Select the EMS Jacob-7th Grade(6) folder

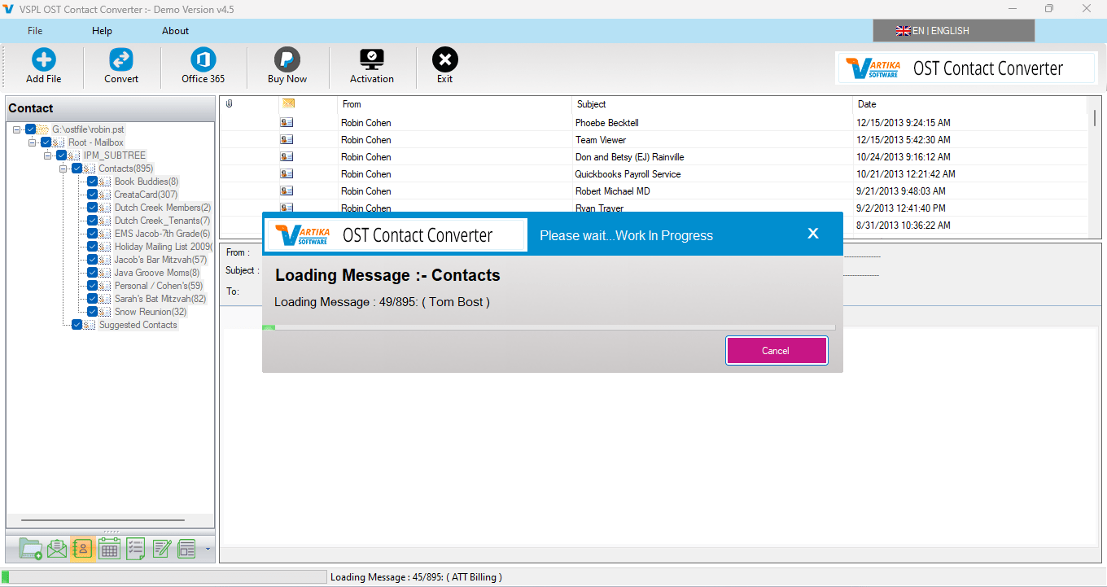(162, 234)
